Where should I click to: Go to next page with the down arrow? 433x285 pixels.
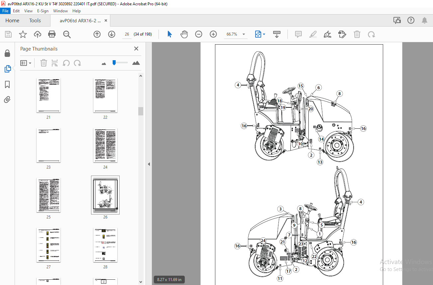click(x=112, y=34)
